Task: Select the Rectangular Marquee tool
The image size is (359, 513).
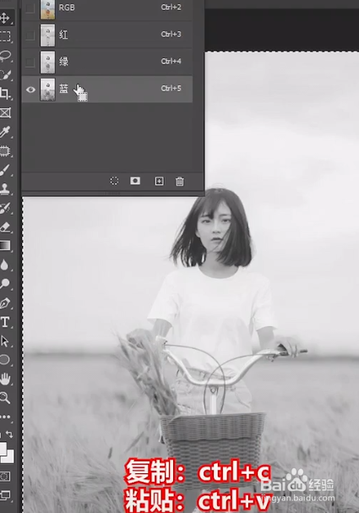Action: (4, 36)
